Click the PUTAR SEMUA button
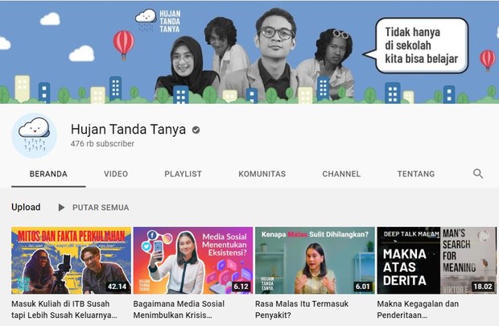 [x=101, y=208]
